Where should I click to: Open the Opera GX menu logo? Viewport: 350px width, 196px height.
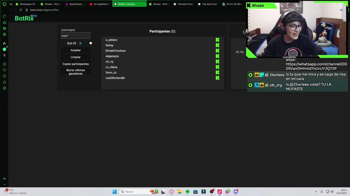point(4,4)
